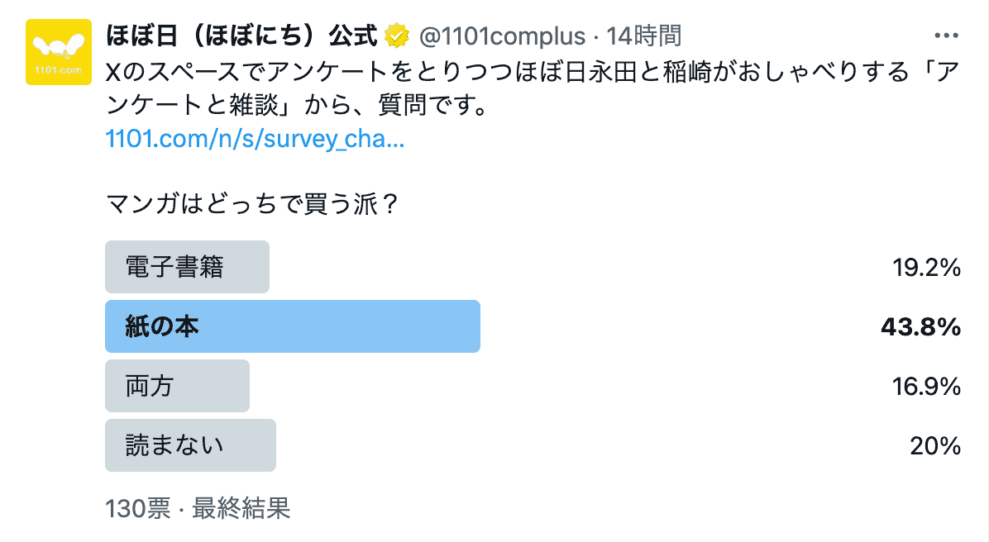Open the ほぼ日（ほぼにち）公式 profile name
The image size is (989, 542).
[241, 36]
